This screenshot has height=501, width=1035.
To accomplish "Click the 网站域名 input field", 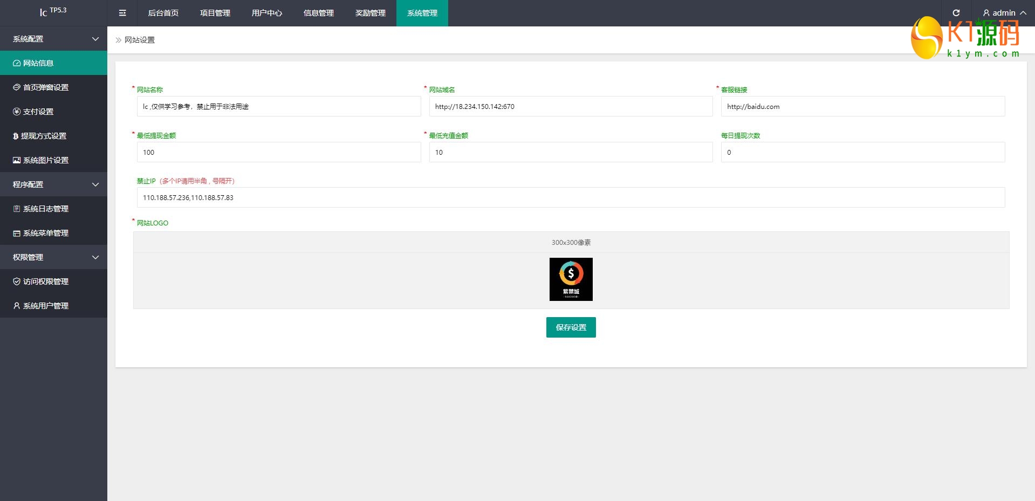I will (x=571, y=106).
